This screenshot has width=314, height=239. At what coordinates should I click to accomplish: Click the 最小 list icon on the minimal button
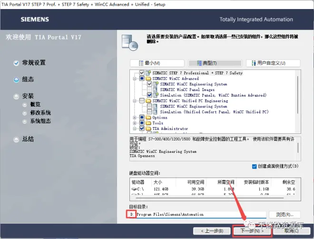click(x=141, y=63)
